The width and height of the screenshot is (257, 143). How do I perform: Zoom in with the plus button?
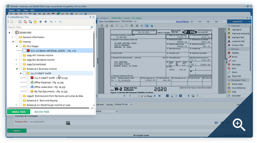[181, 96]
